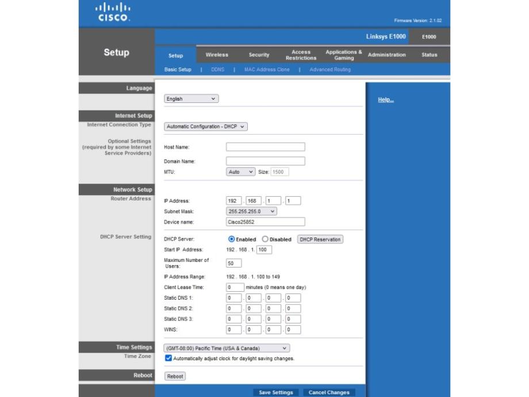Click the Host Name input field

pyautogui.click(x=265, y=147)
